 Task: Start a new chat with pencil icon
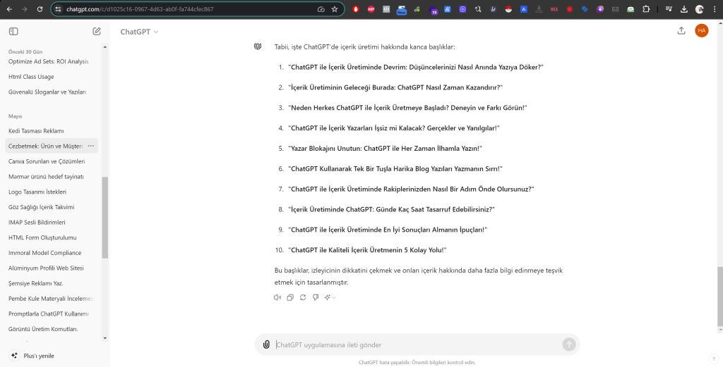pyautogui.click(x=97, y=32)
